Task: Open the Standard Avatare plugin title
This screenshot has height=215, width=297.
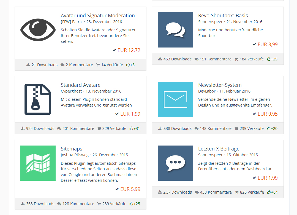Action: (x=81, y=85)
